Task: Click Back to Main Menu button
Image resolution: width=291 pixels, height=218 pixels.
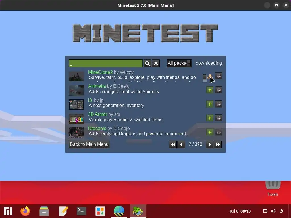Action: click(89, 144)
